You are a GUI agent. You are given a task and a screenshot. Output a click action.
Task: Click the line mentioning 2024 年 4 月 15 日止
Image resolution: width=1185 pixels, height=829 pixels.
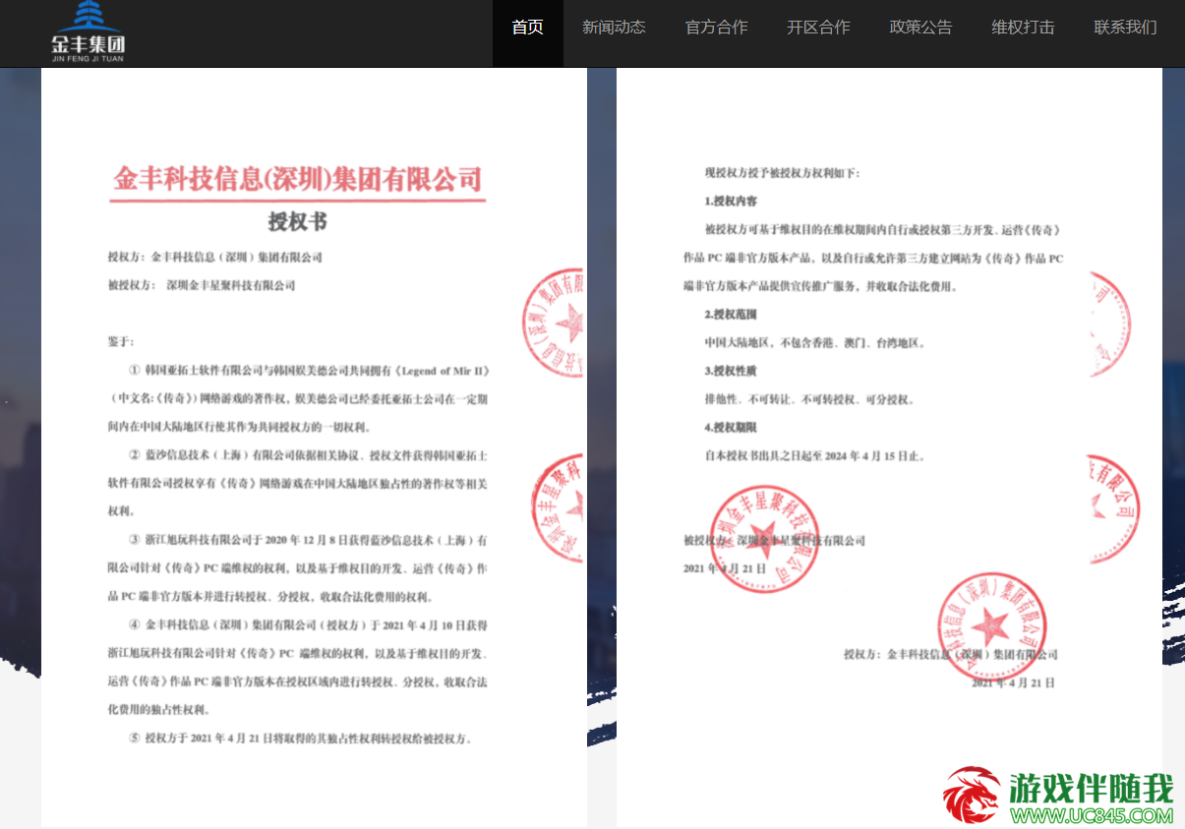815,456
